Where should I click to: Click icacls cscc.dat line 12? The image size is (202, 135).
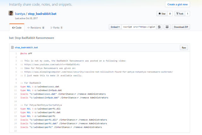63,94
